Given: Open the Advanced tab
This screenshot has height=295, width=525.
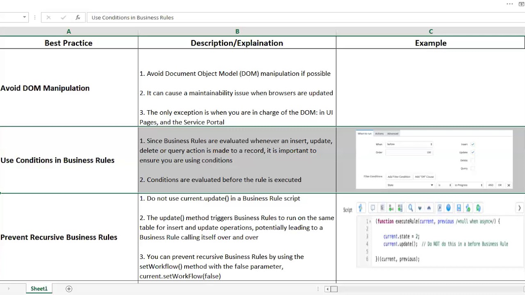Looking at the screenshot, I should click(393, 134).
